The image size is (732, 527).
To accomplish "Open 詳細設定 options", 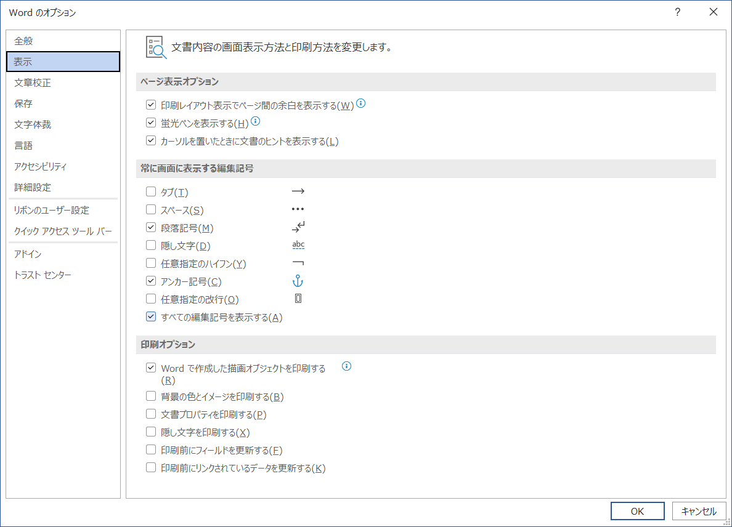I will point(63,188).
